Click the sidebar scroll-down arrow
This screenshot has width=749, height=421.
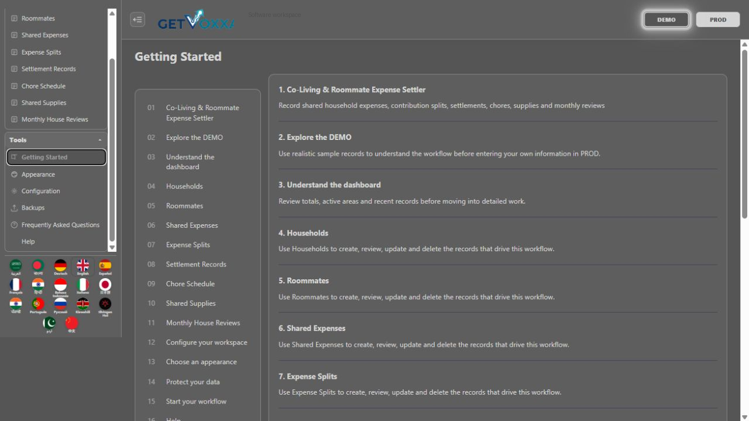click(x=112, y=248)
